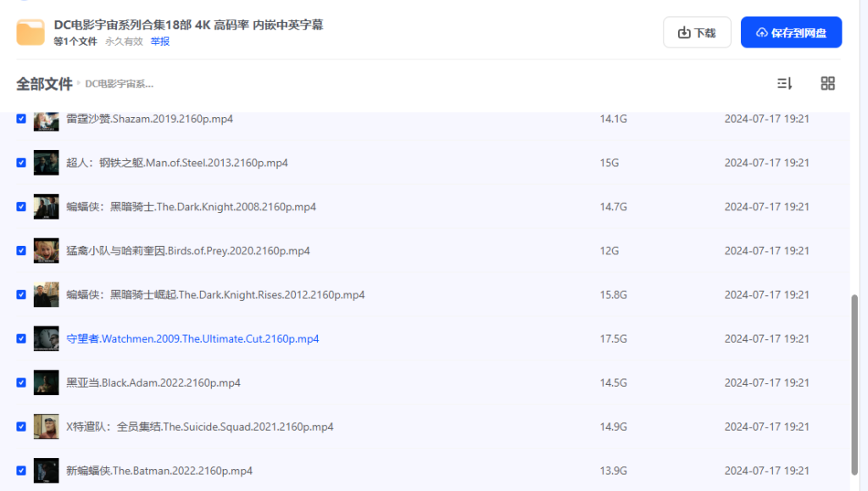The height and width of the screenshot is (491, 868).
Task: Switch to grid view icon
Action: (x=827, y=84)
